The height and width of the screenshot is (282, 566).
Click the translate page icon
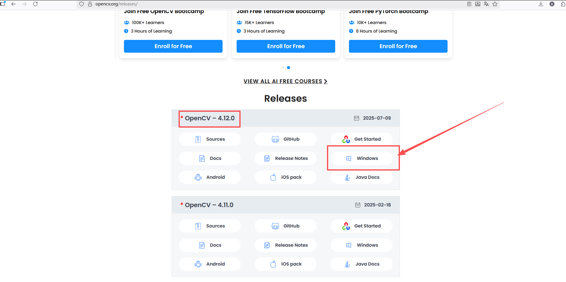pyautogui.click(x=486, y=4)
